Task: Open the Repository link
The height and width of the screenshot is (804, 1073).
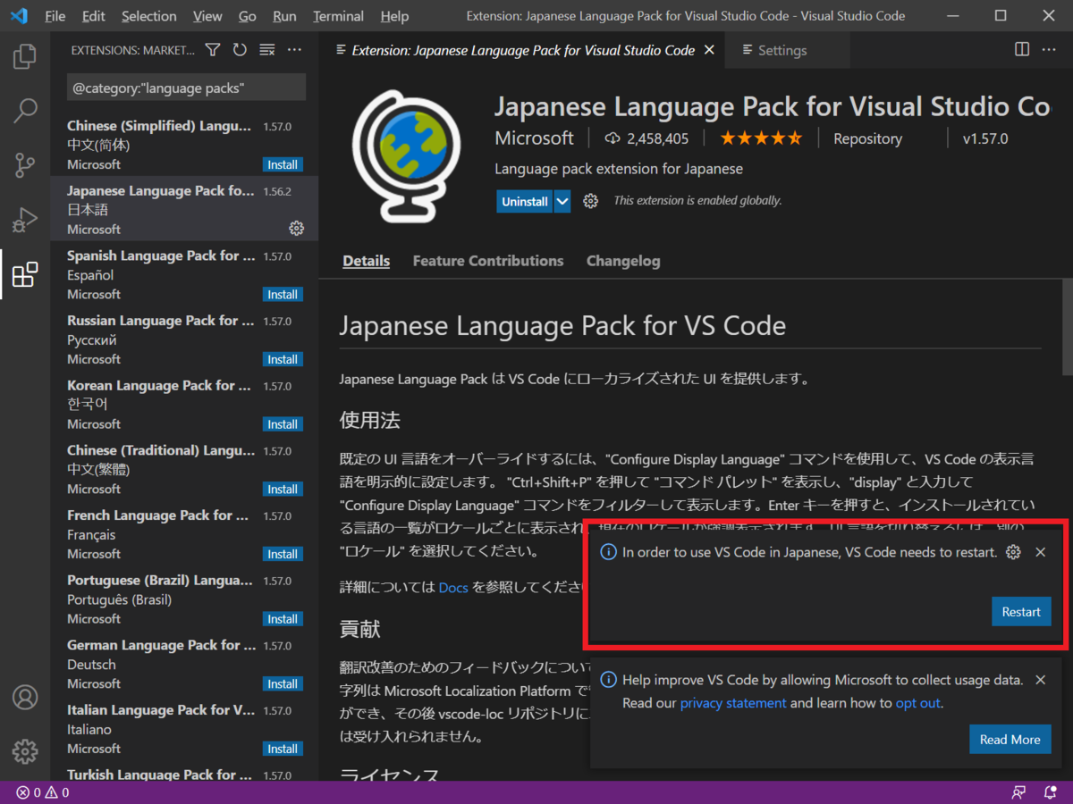Action: (867, 138)
